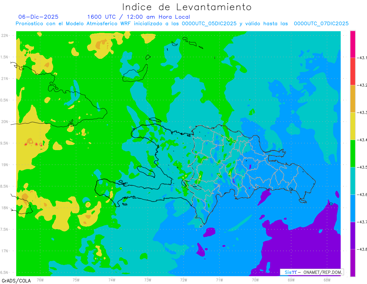The image size is (367, 284).
Task: Pick the red swatch between -43.1 and -43.2
Action: click(353, 71)
